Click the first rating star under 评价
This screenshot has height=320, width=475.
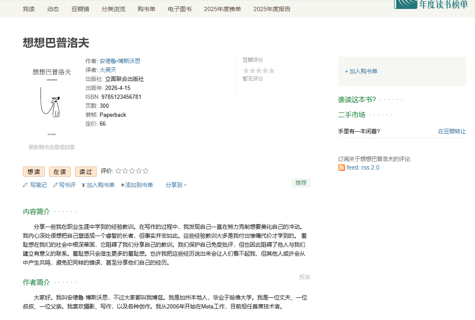coord(118,171)
